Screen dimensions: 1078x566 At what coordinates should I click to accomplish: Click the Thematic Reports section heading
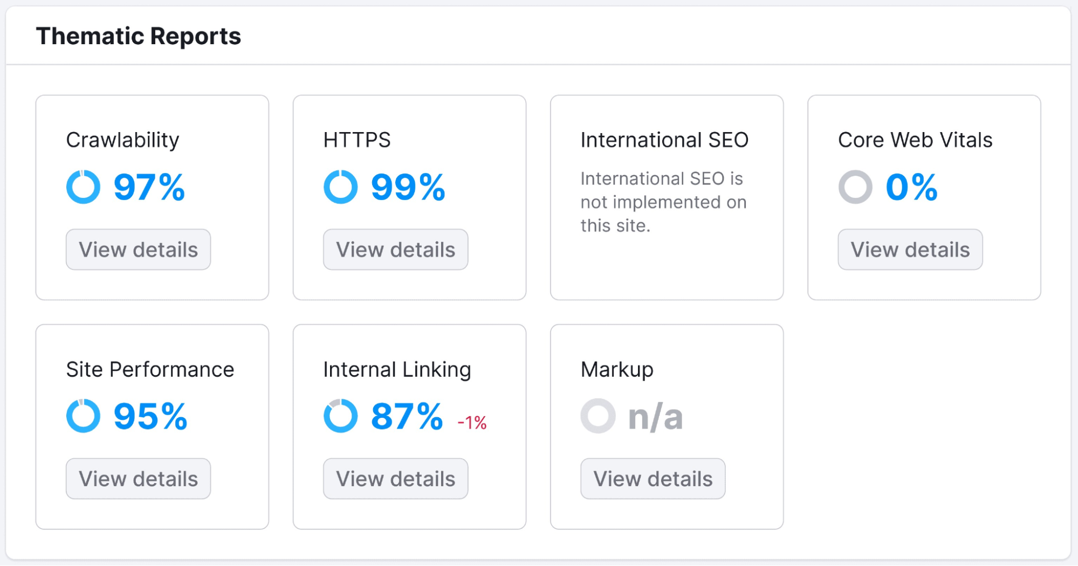coord(139,36)
